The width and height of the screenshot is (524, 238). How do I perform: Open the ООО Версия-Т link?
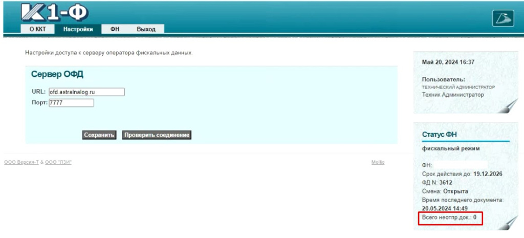tap(21, 162)
